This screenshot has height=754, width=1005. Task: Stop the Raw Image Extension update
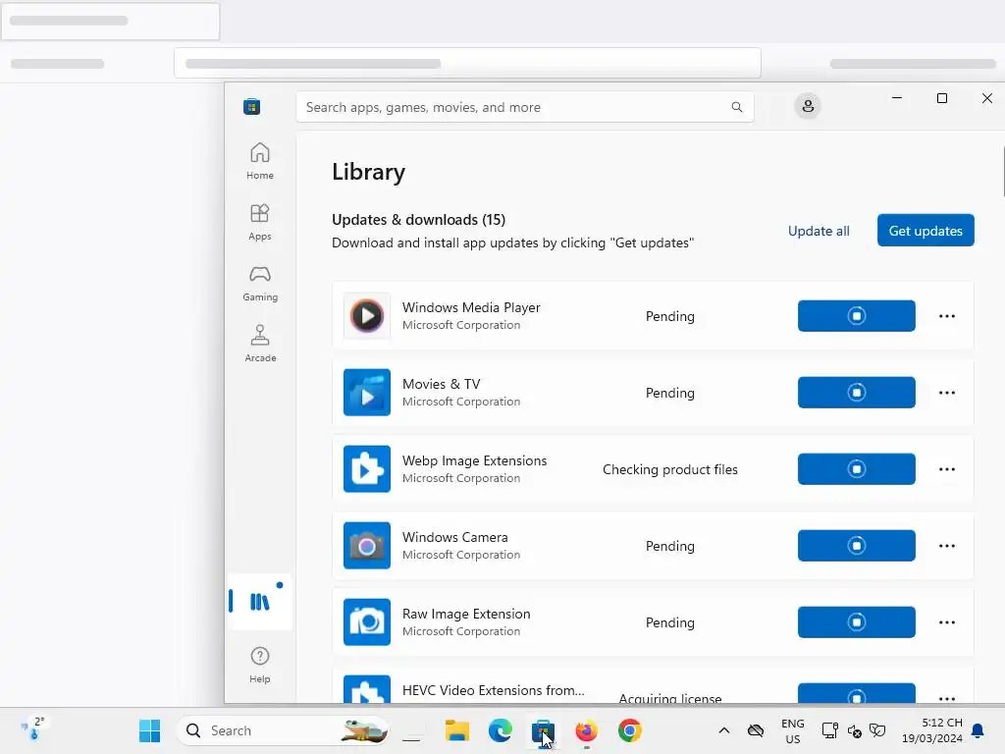click(856, 621)
